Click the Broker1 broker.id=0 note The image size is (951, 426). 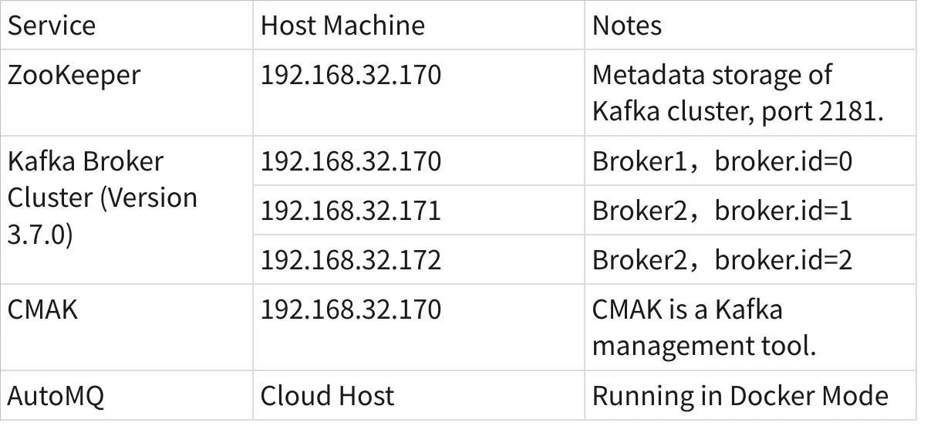pyautogui.click(x=721, y=161)
